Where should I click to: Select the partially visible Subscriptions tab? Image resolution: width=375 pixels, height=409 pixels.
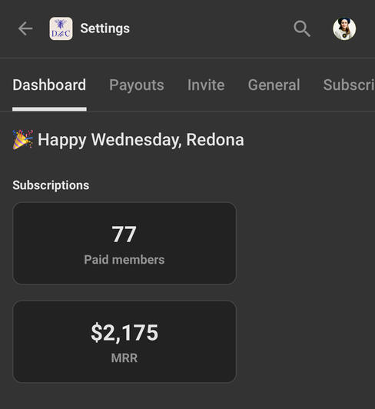coord(349,85)
